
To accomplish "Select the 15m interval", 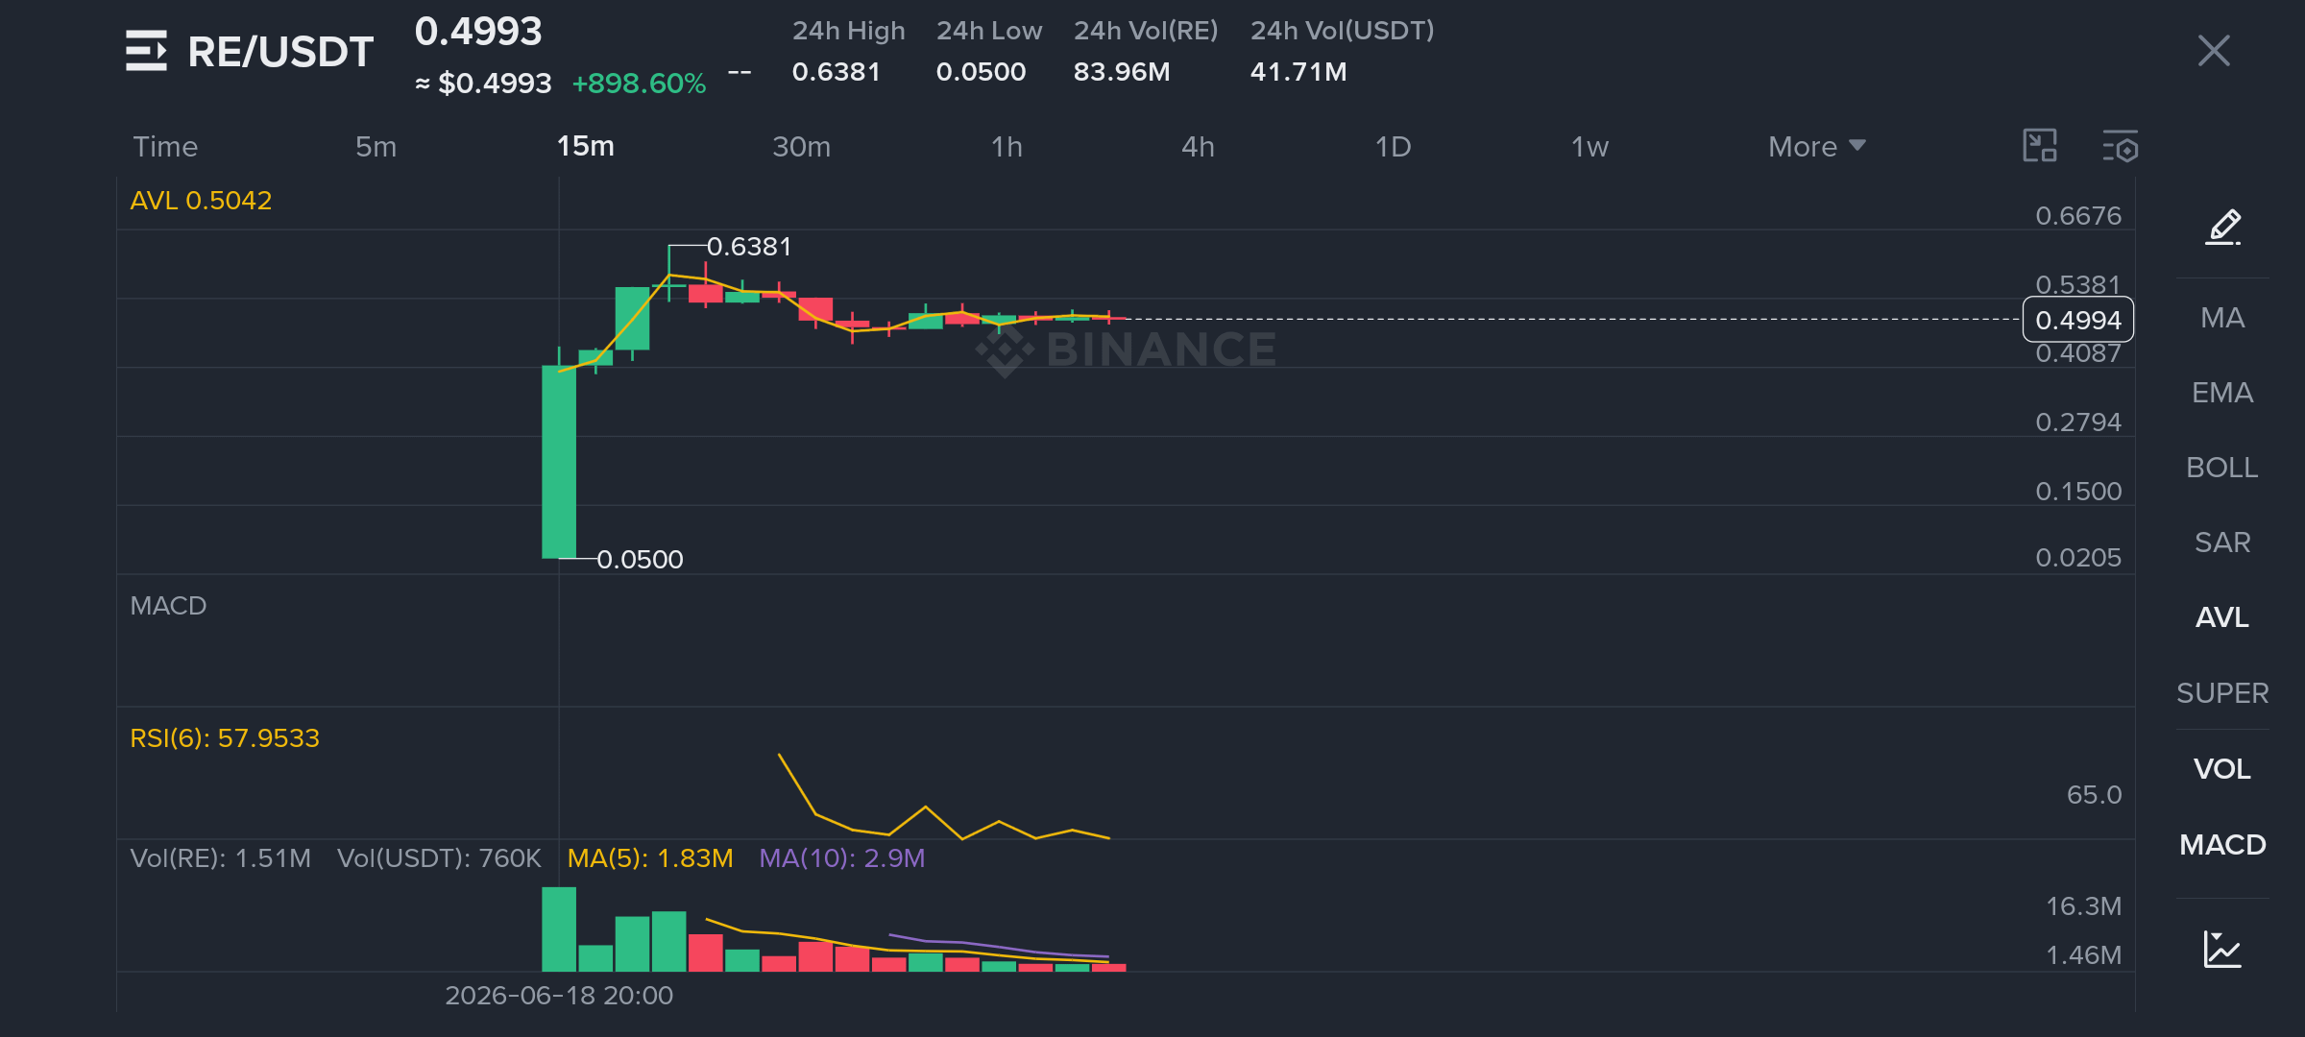I will (586, 146).
